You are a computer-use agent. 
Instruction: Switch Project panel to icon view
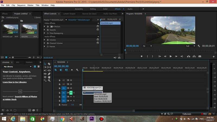[6, 57]
